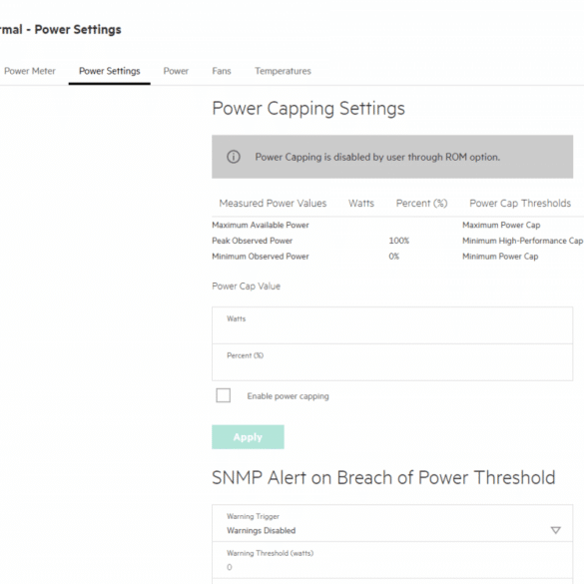Select the Power Settings tab

110,71
